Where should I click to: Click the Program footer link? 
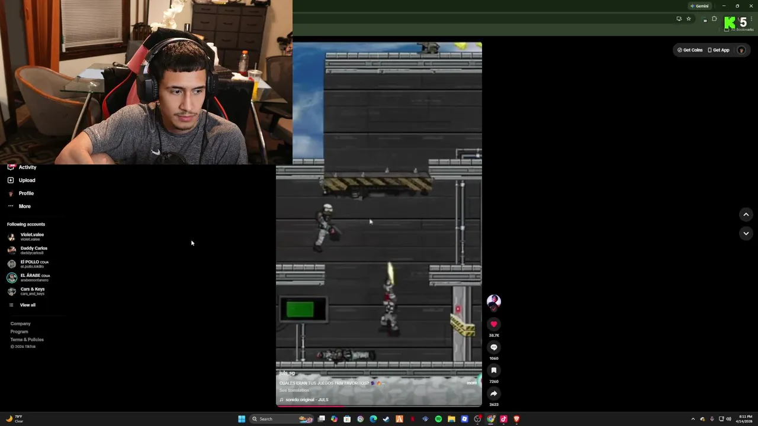(x=19, y=332)
